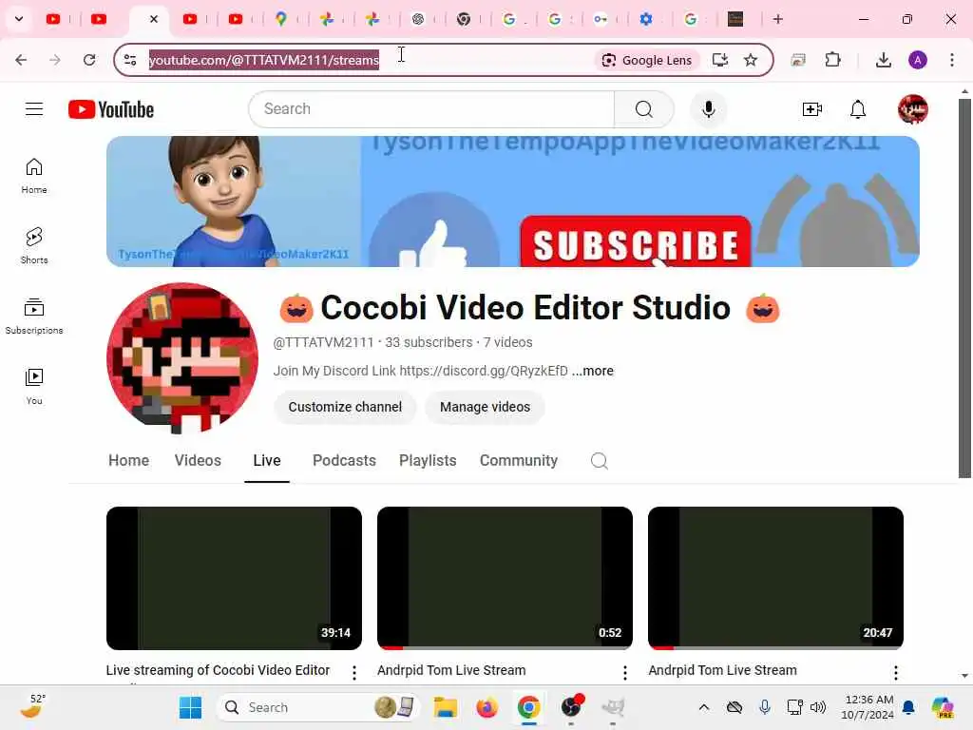Click Manage videos button
Image resolution: width=973 pixels, height=730 pixels.
[x=485, y=407]
